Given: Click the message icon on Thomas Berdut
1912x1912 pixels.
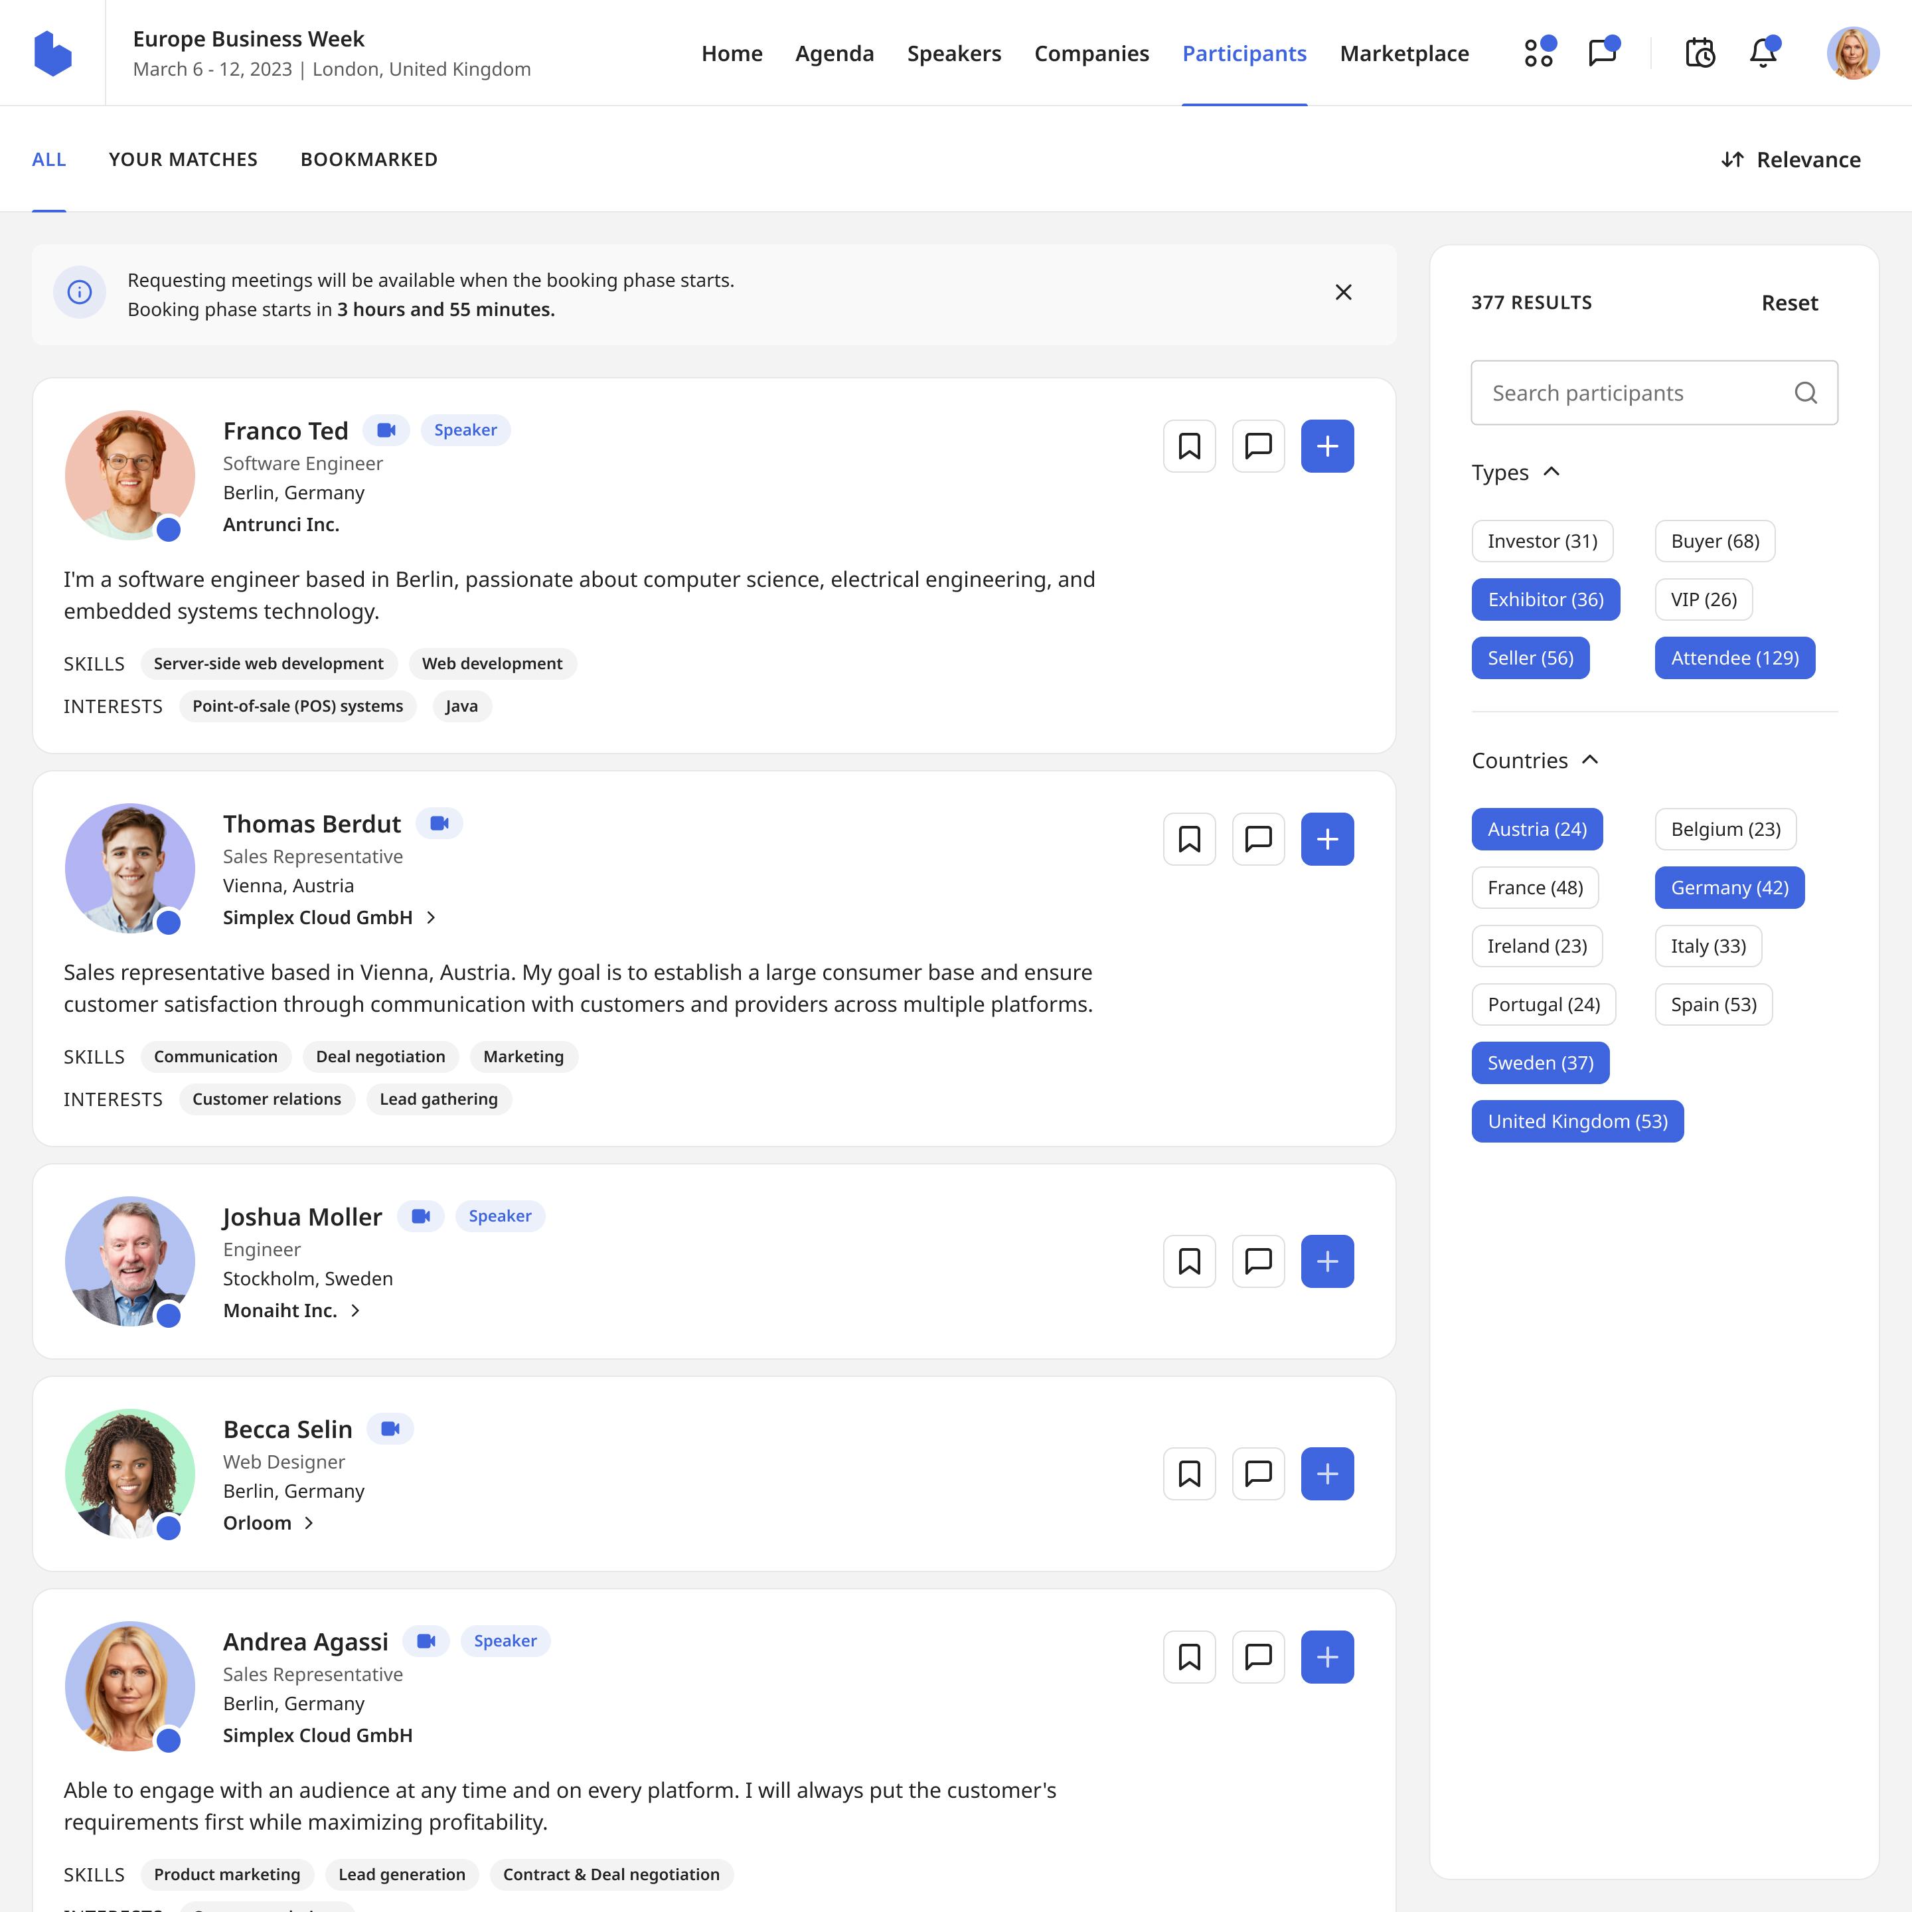Looking at the screenshot, I should (x=1257, y=838).
